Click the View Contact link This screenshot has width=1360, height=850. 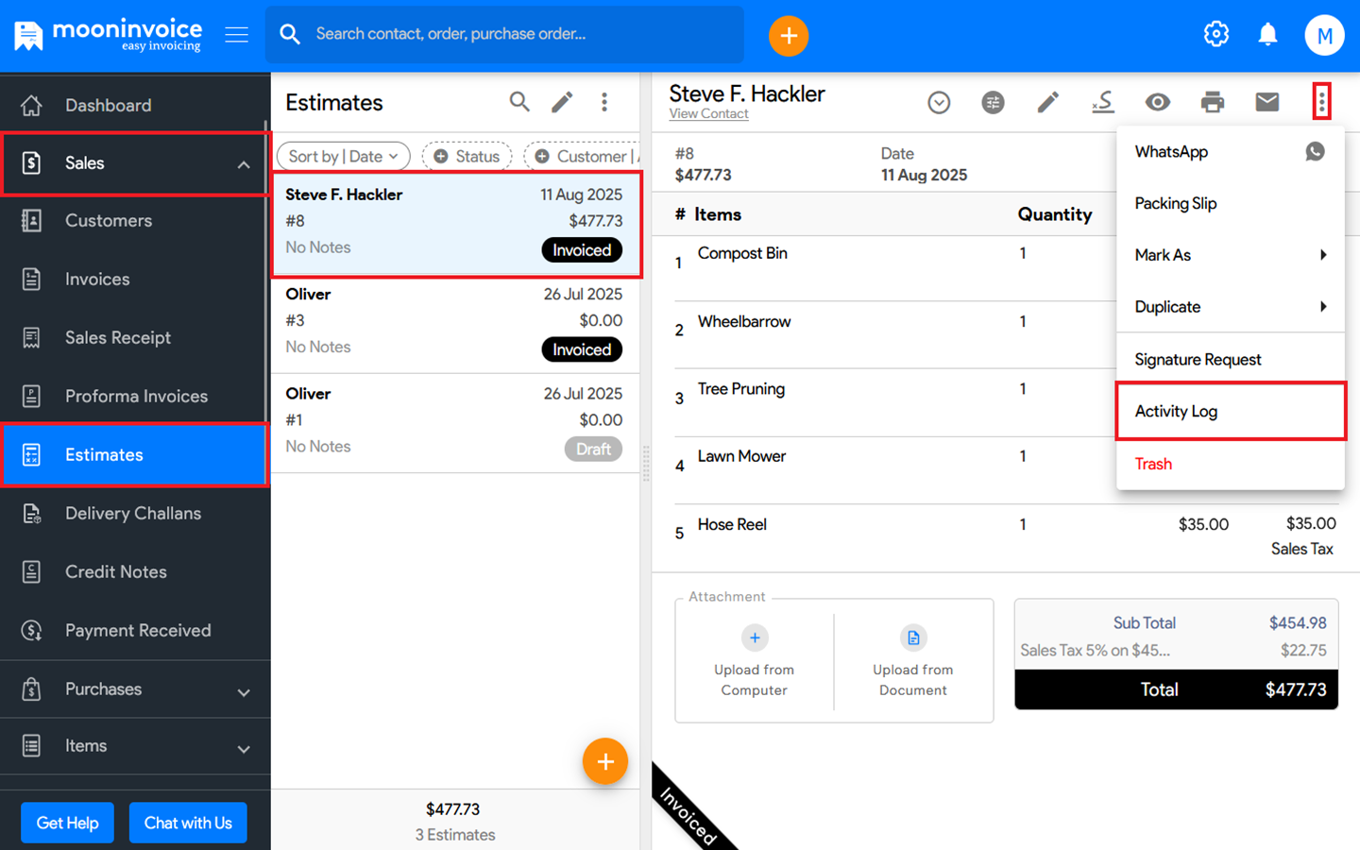[708, 114]
